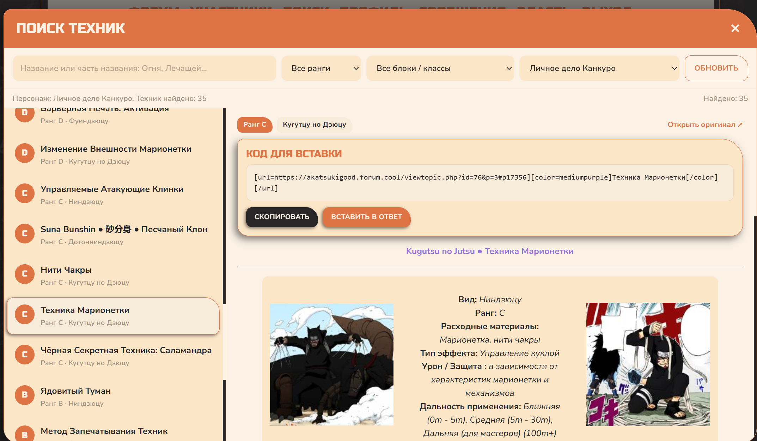
Task: Click rank C badge beside 'Чёрная Секретная Техника'
Action: [25, 355]
